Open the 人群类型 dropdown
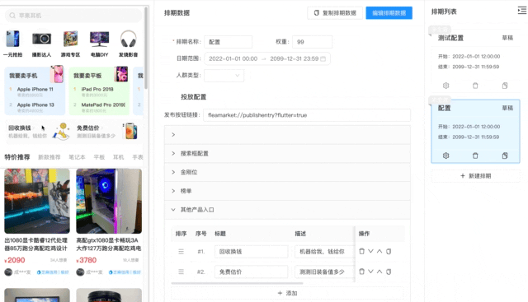This screenshot has width=528, height=302. [224, 76]
